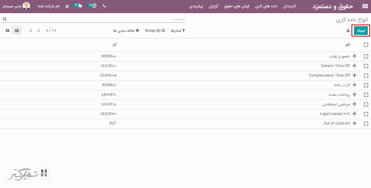The image size is (371, 188).
Task: Click the user avatar picture
Action: click(26, 6)
